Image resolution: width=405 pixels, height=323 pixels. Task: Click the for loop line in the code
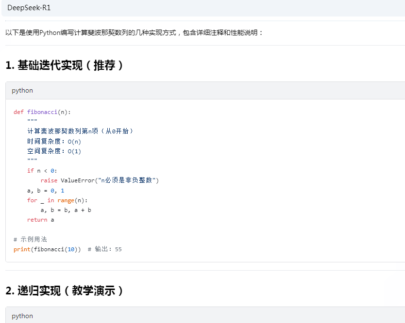click(51, 200)
